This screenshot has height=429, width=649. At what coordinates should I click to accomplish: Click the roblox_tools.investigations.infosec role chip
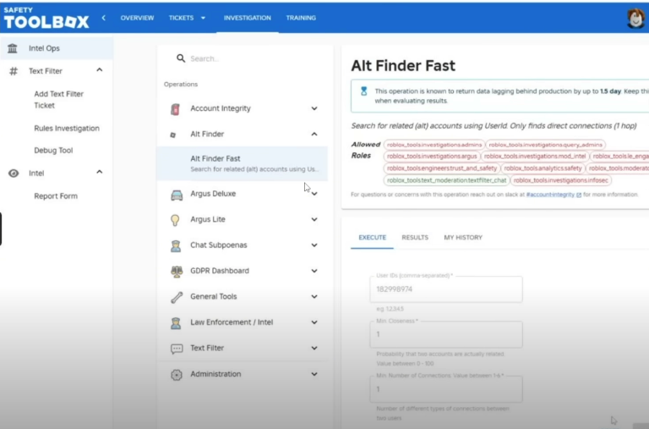561,180
